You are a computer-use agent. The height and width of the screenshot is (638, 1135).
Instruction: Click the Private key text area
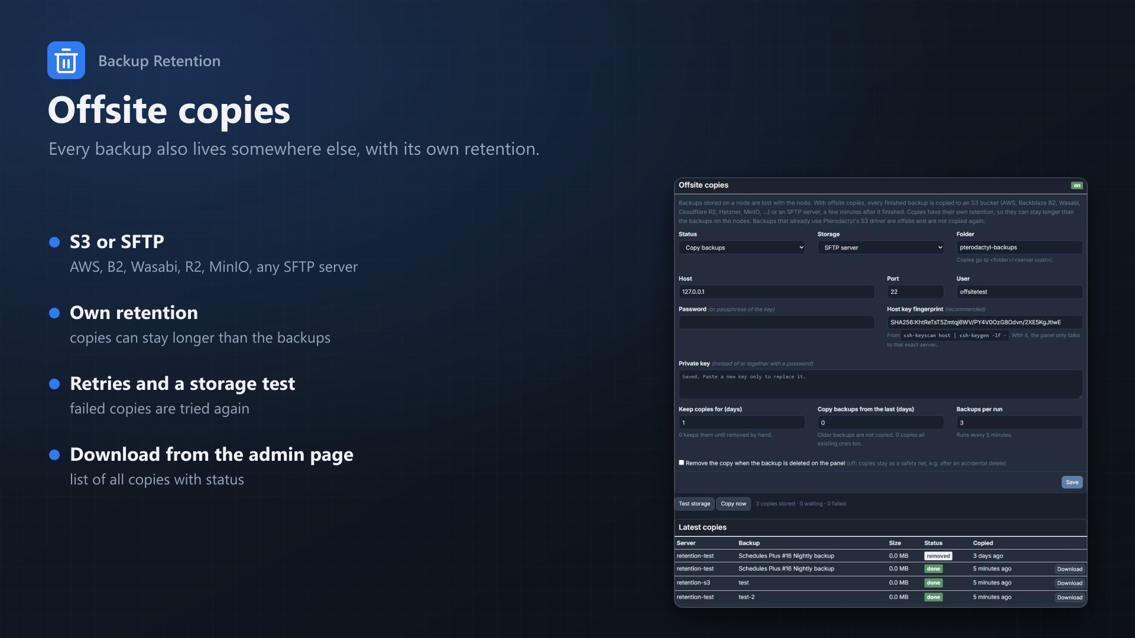pos(880,384)
